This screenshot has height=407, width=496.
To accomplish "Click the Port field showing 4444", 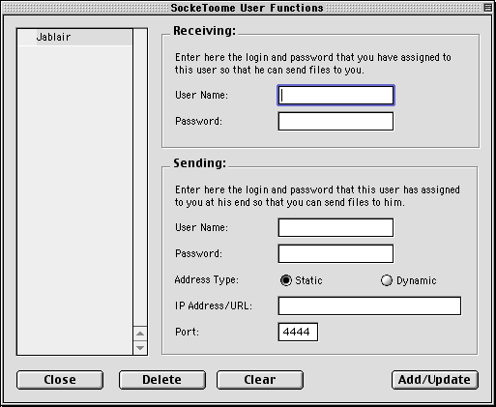I will point(298,332).
